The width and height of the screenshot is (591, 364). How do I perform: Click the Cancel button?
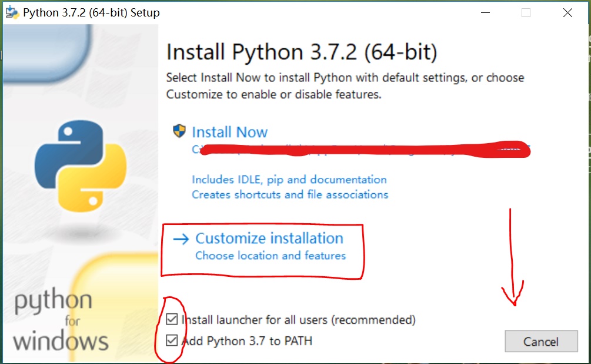pos(541,342)
